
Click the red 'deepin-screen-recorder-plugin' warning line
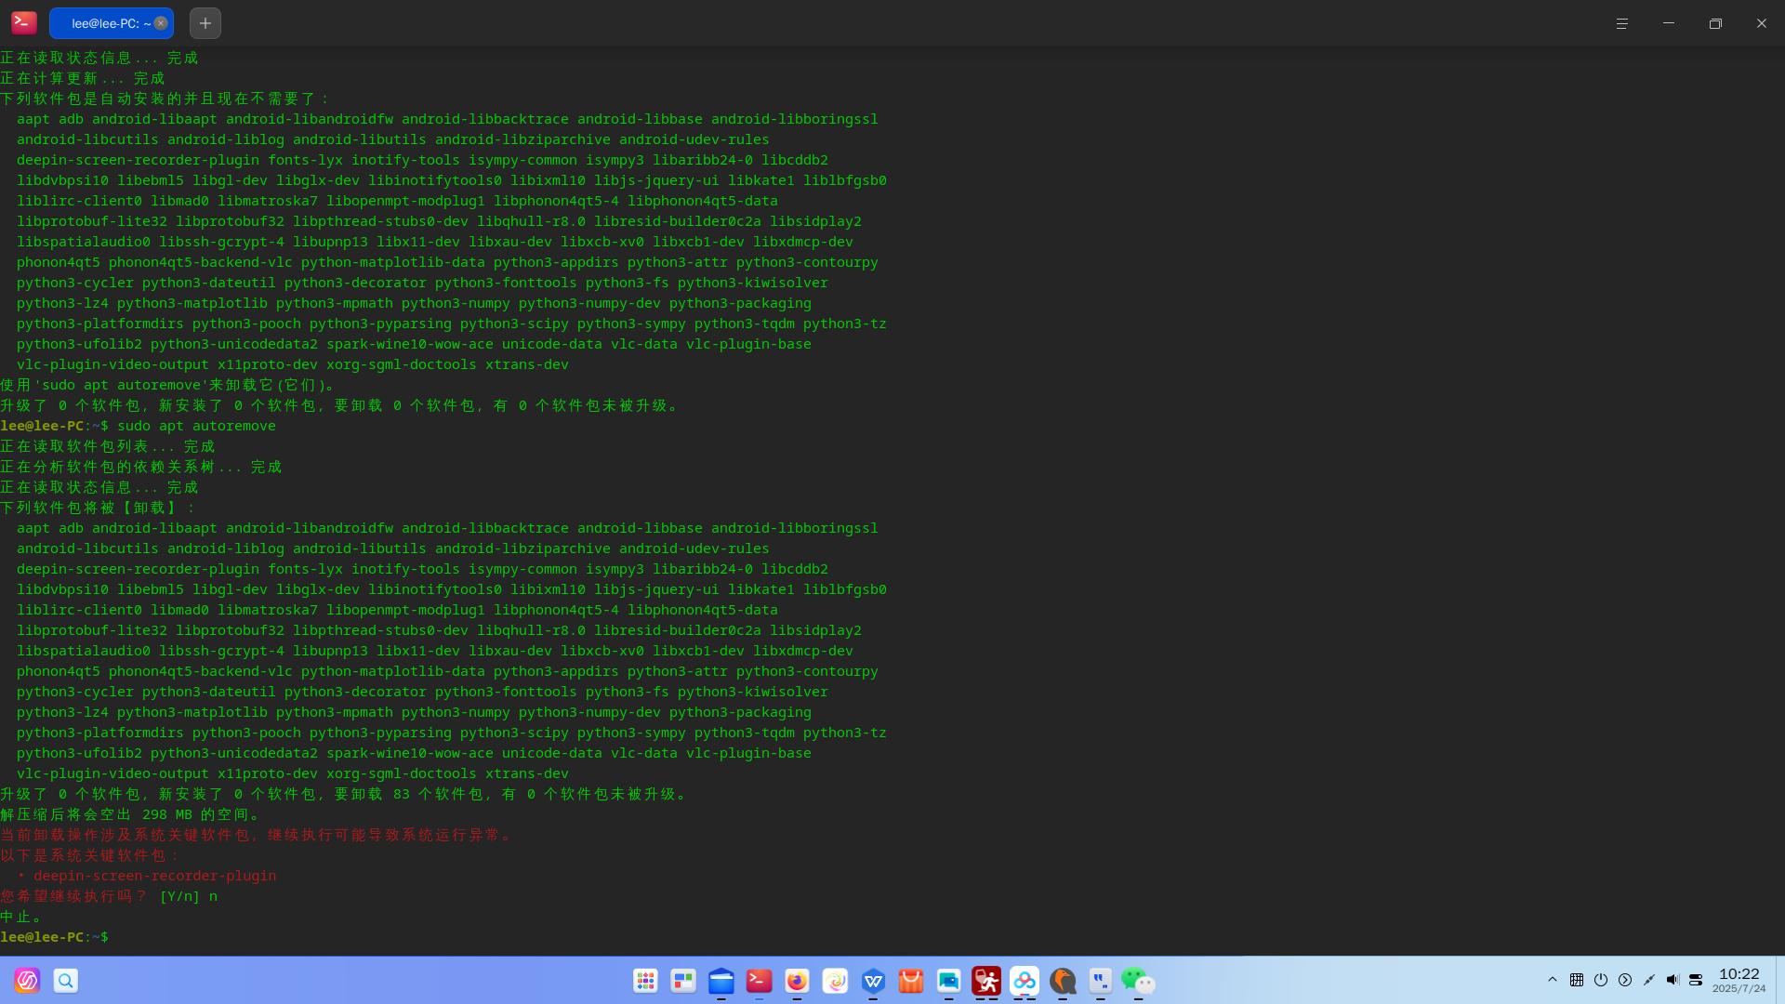[x=147, y=876]
